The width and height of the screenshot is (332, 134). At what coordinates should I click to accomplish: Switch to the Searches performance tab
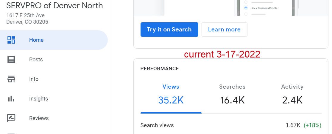tap(232, 95)
